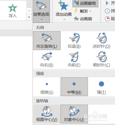Image resolution: width=115 pixels, height=125 pixels.
Task: Expand the full animation gallery
Action: [29, 17]
